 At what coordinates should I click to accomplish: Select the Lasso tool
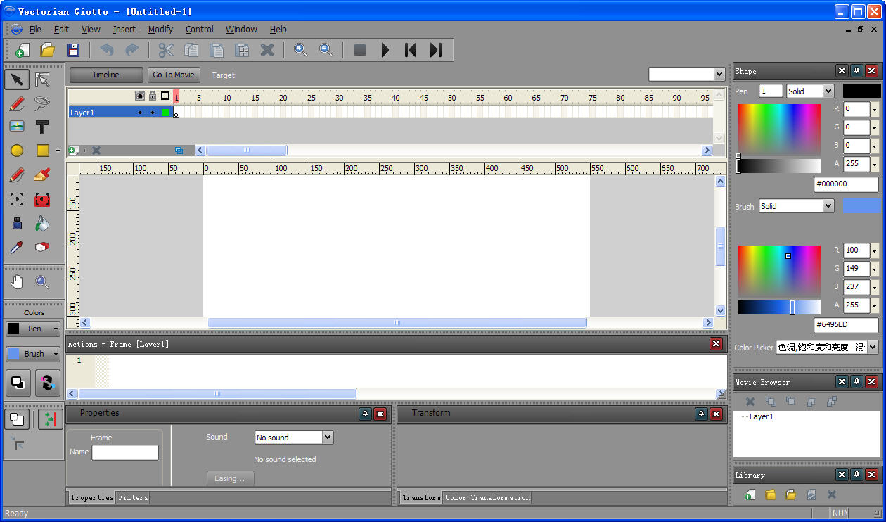(x=42, y=103)
